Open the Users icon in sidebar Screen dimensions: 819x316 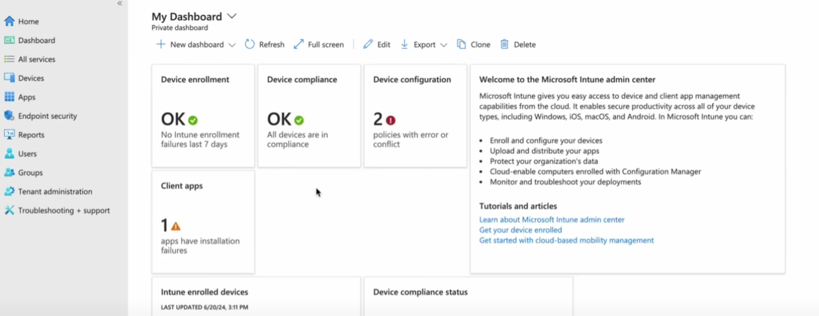(x=9, y=154)
